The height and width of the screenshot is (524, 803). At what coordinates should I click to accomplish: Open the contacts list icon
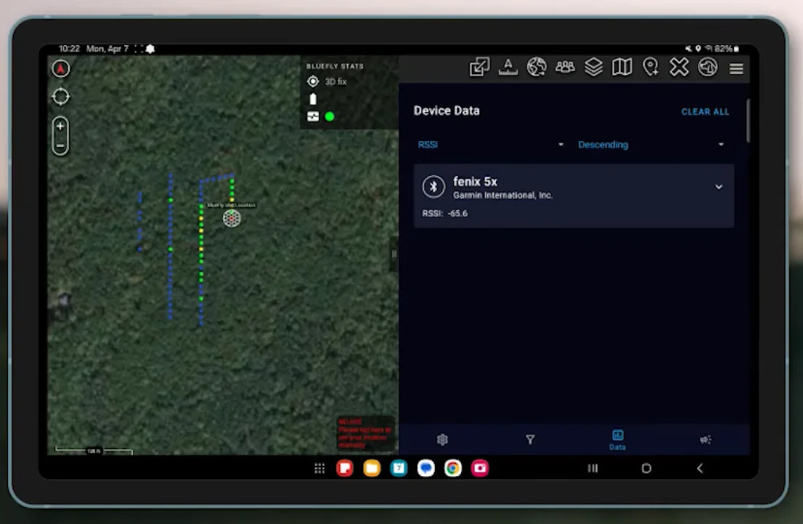[x=565, y=67]
